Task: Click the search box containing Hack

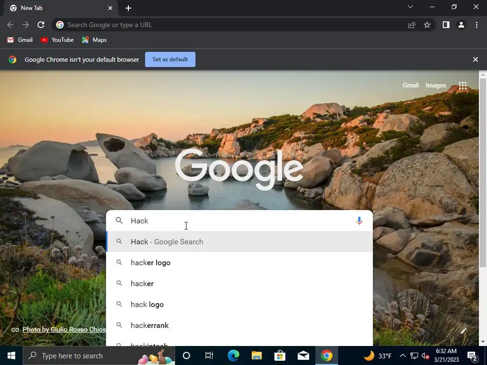Action: [x=239, y=221]
